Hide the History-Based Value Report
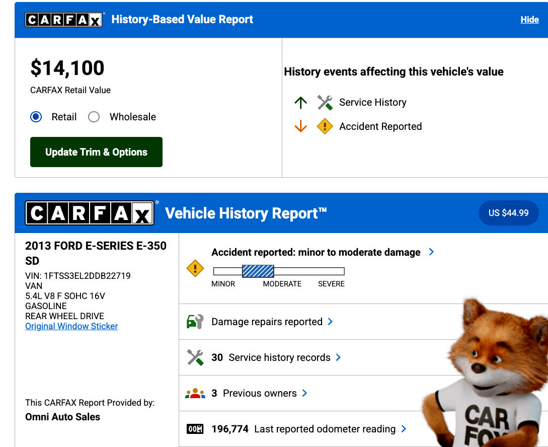Screen dimensions: 548x447 [529, 20]
